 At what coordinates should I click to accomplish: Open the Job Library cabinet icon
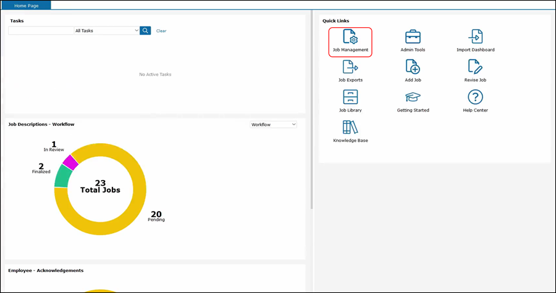(x=350, y=97)
